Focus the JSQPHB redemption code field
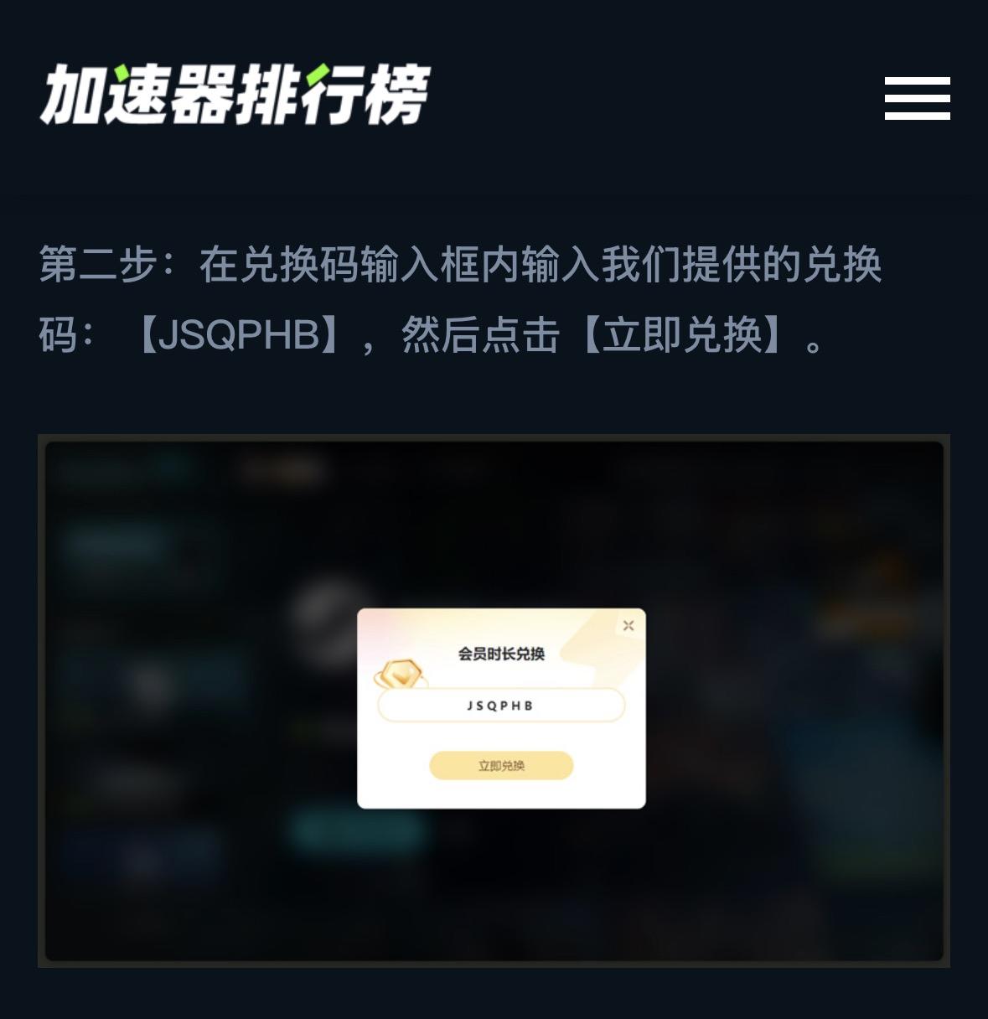The height and width of the screenshot is (1019, 988). pyautogui.click(x=501, y=706)
